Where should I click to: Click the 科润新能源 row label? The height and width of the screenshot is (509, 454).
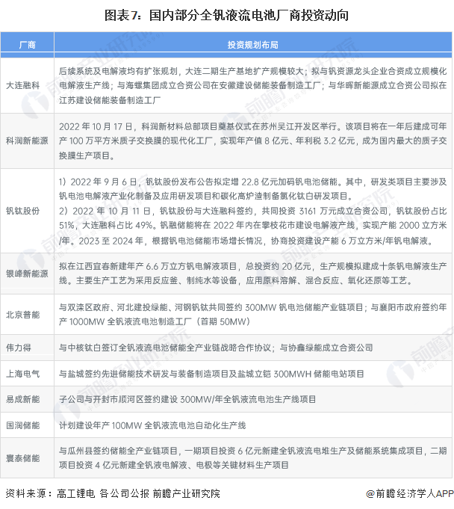click(x=26, y=141)
